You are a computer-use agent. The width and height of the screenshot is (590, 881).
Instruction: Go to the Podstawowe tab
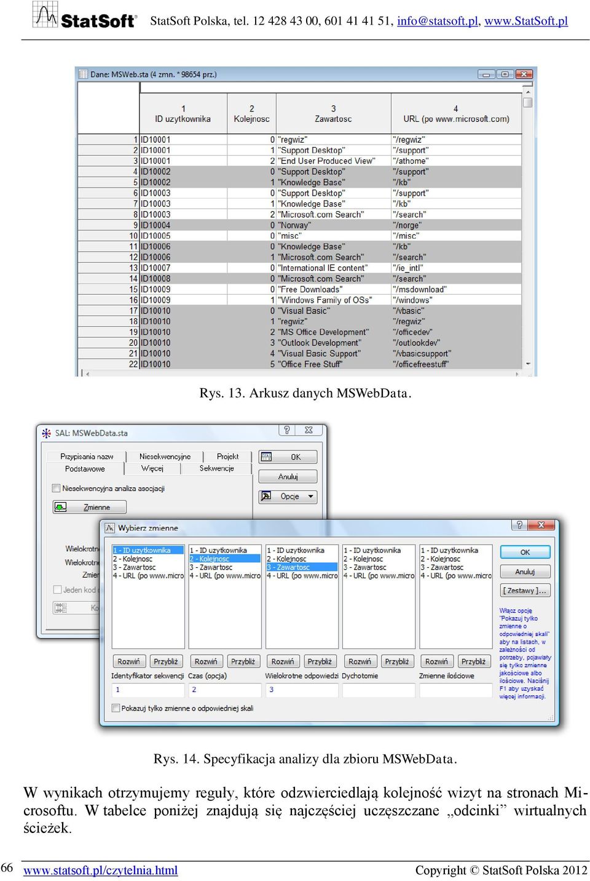[85, 469]
